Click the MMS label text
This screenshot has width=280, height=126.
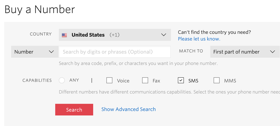point(230,81)
